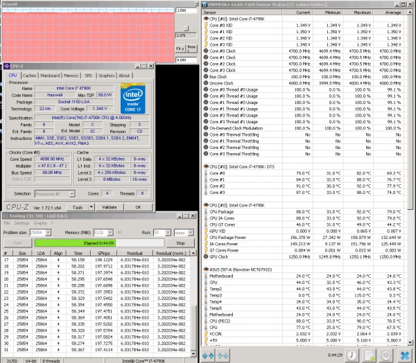Image resolution: width=416 pixels, height=363 pixels.
Task: Click CPU [#0] Intel Core i7-4790K DTS group icon
Action: coord(206,166)
